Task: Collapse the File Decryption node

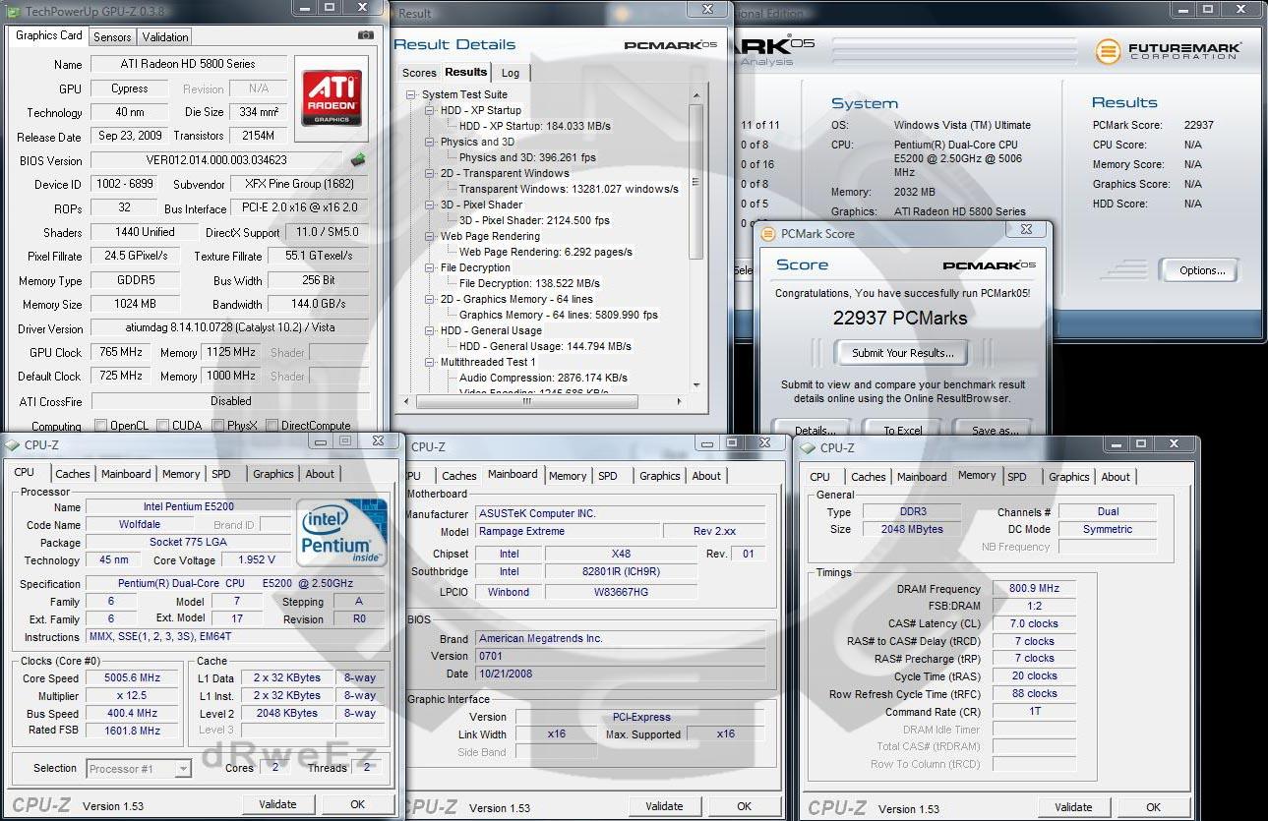Action: (x=429, y=267)
